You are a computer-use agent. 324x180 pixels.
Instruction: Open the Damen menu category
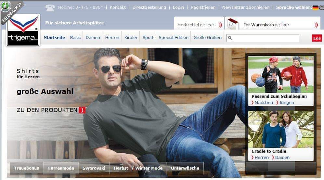[x=93, y=38]
